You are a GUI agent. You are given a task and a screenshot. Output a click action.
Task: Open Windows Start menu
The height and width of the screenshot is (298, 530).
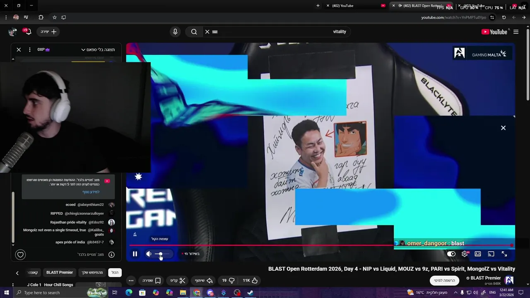pos(6,293)
